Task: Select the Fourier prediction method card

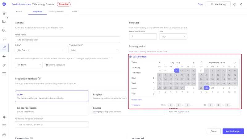Action: point(128,110)
